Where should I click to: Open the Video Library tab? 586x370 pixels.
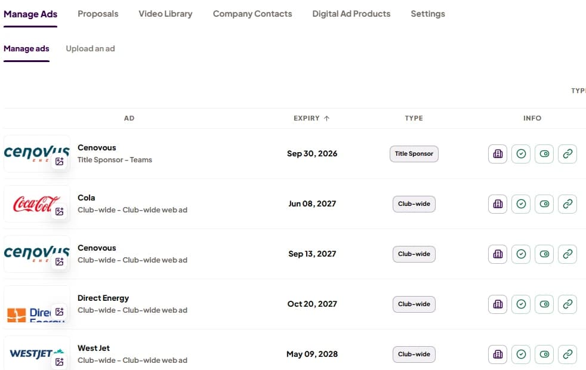click(165, 14)
